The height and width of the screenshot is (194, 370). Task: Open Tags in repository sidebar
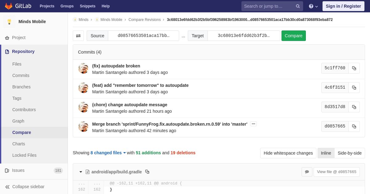tap(17, 98)
